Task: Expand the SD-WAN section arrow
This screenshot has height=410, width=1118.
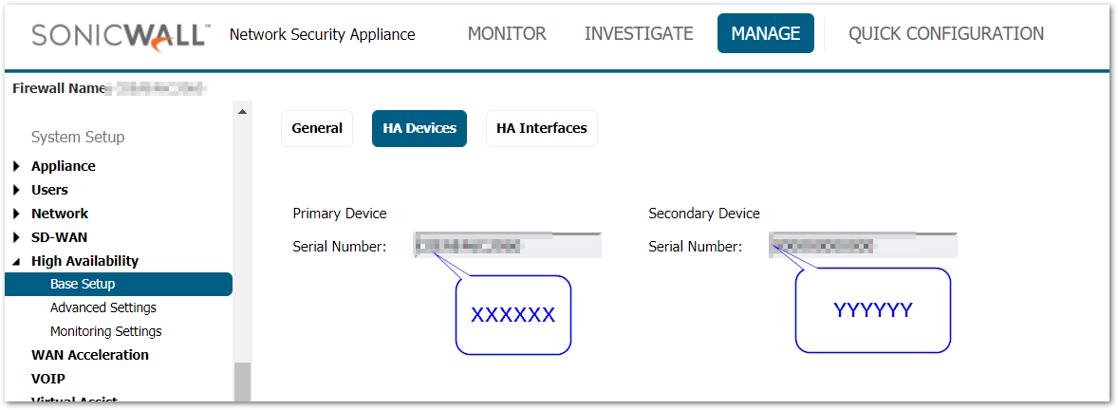Action: coord(17,237)
